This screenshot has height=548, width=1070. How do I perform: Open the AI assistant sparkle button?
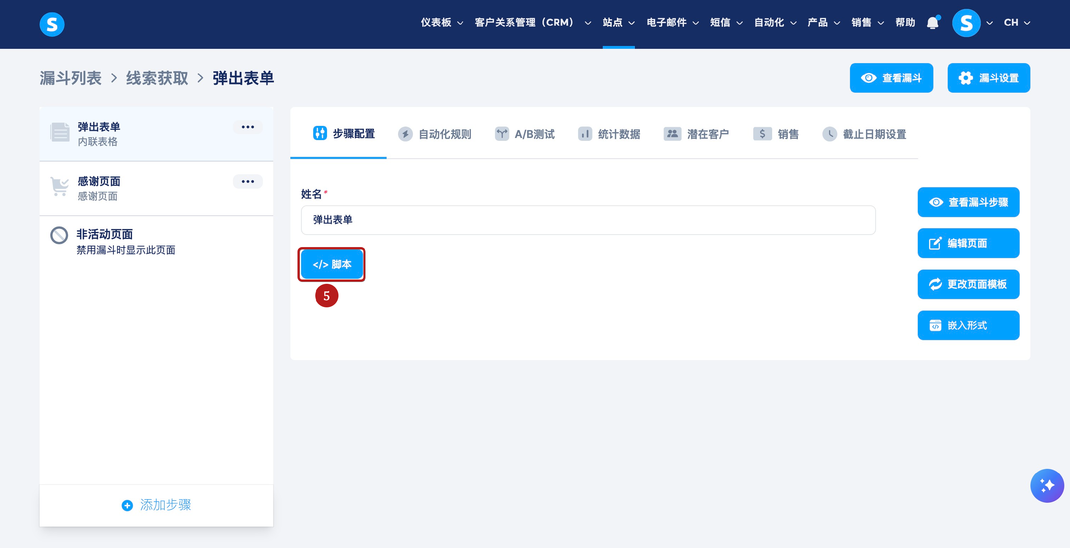pos(1047,485)
